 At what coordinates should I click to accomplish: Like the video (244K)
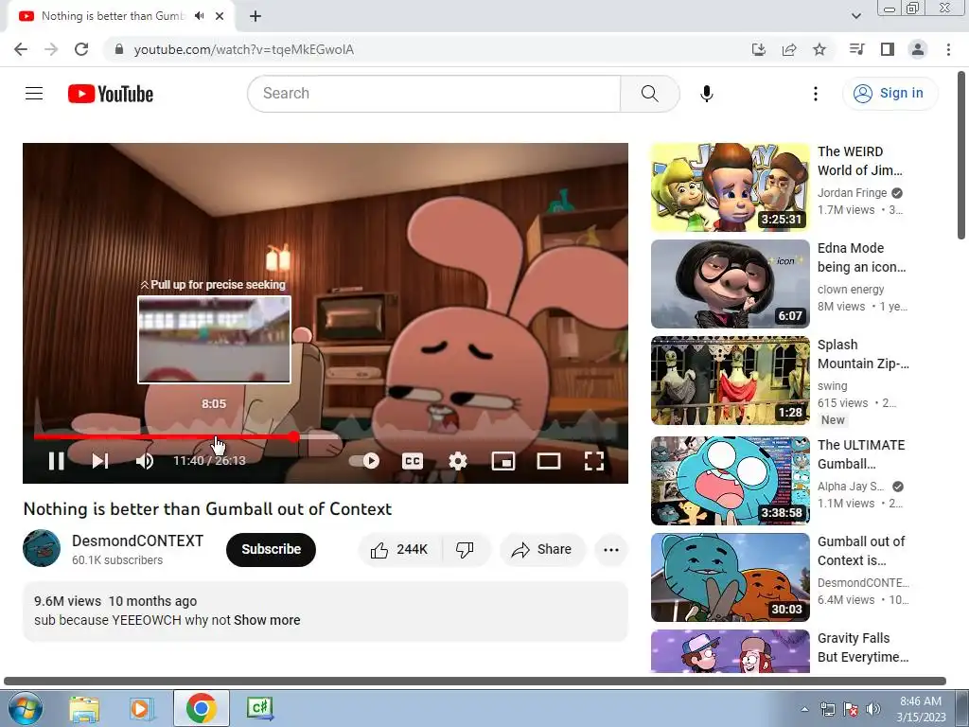click(x=400, y=550)
